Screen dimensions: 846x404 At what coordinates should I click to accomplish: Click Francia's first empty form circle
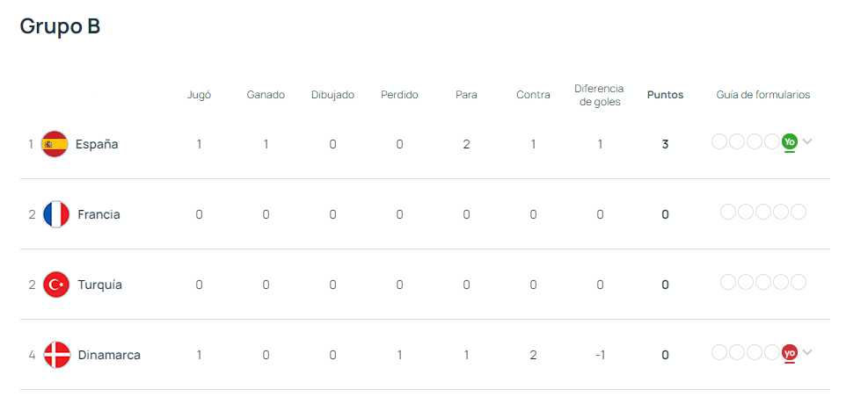pos(728,212)
